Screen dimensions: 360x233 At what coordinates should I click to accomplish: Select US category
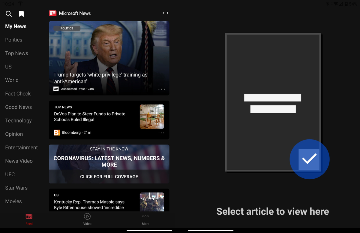coord(8,67)
